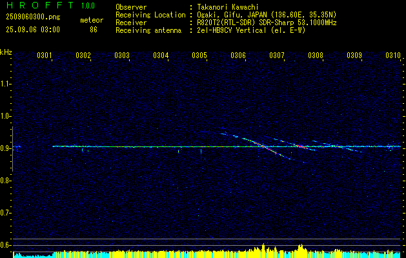Screen dimensions: 406x258
Task: Click the 0303 time marker
Action: click(x=122, y=55)
